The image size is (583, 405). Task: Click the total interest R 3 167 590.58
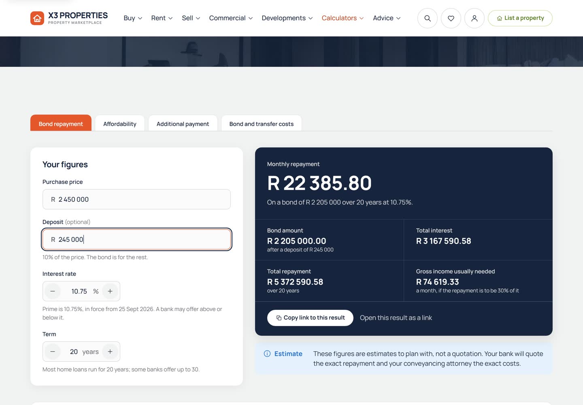click(444, 241)
